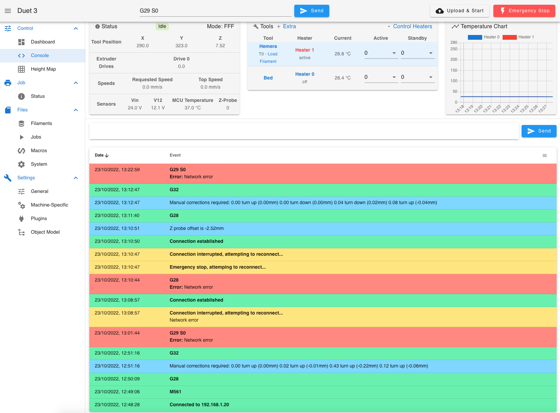Click the Date column sort arrow
Image resolution: width=560 pixels, height=413 pixels.
tap(107, 156)
